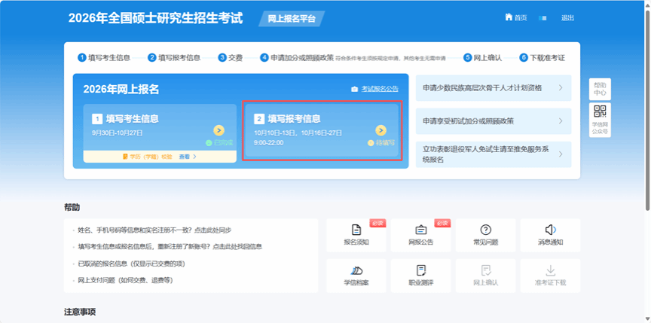Click the 常见问题 question mark icon
651x323 pixels.
click(x=485, y=230)
